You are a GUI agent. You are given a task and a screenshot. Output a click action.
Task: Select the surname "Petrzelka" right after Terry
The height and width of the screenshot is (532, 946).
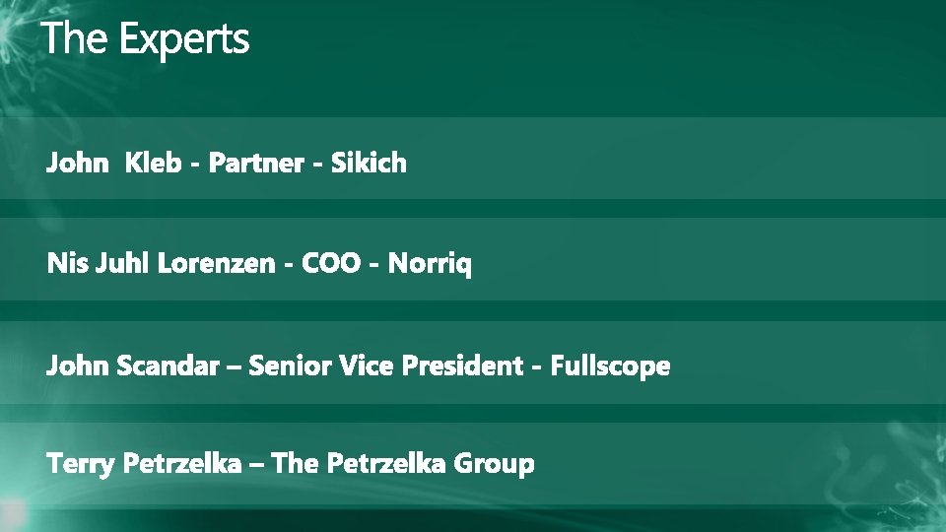point(181,464)
